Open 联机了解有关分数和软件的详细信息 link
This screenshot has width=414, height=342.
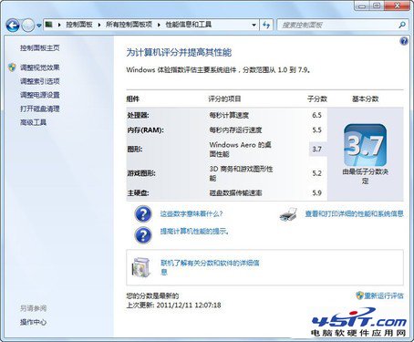pos(210,267)
